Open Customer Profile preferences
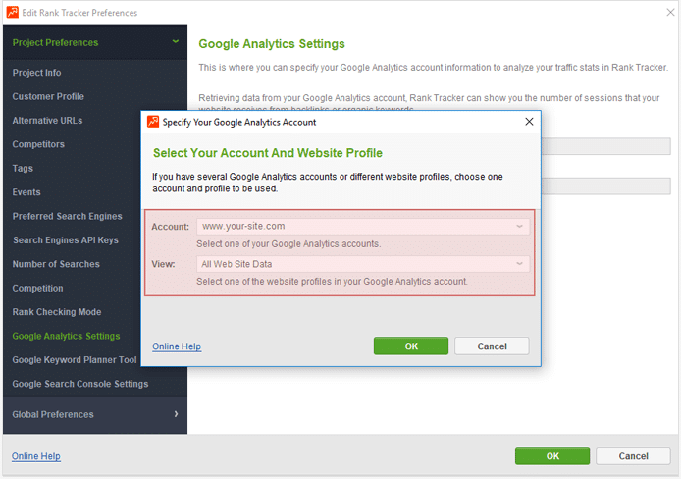681x479 pixels. (x=48, y=96)
